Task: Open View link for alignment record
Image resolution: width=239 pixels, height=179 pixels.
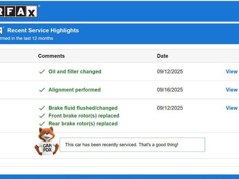Action: (232, 89)
